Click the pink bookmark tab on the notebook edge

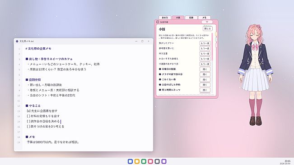tap(216, 45)
